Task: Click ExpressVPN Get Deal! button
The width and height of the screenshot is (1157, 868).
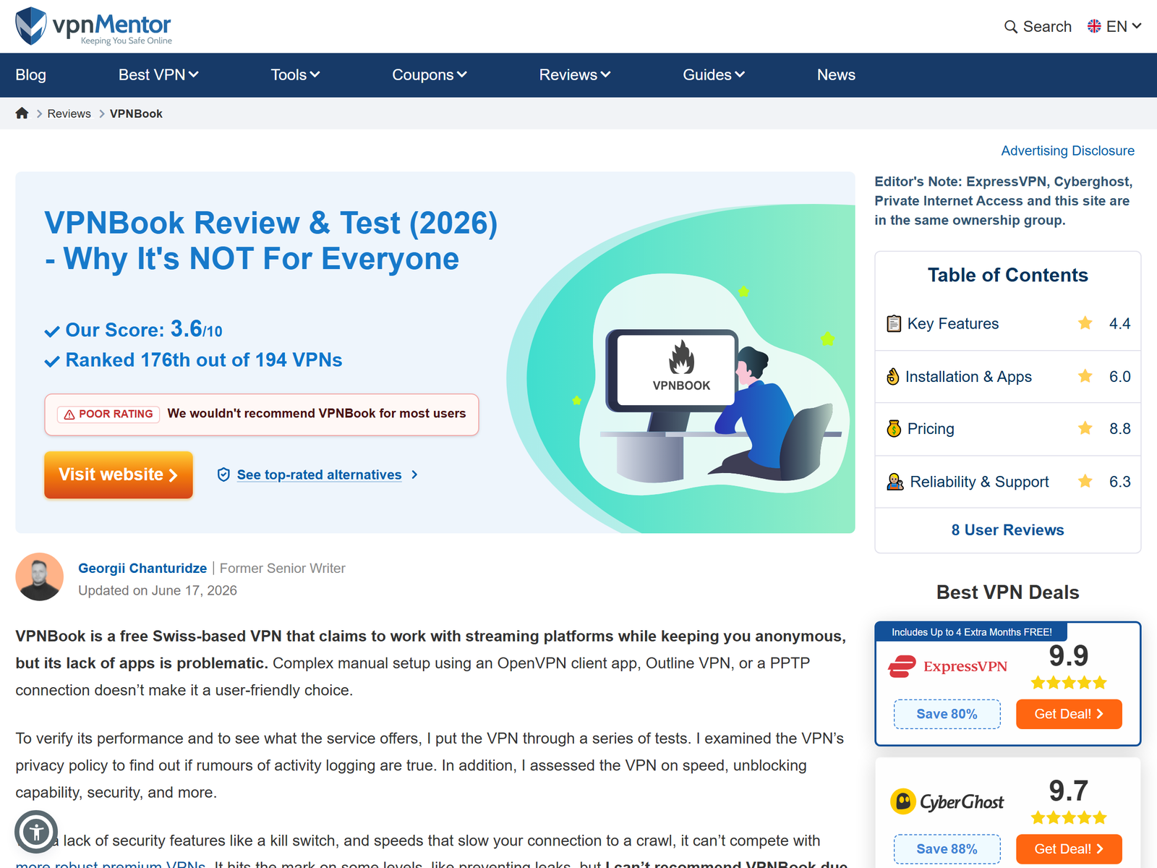Action: (1069, 714)
